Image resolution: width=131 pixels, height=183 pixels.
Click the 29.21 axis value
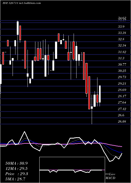[x=122, y=83]
